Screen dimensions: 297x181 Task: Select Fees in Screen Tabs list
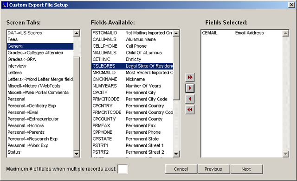pos(40,39)
